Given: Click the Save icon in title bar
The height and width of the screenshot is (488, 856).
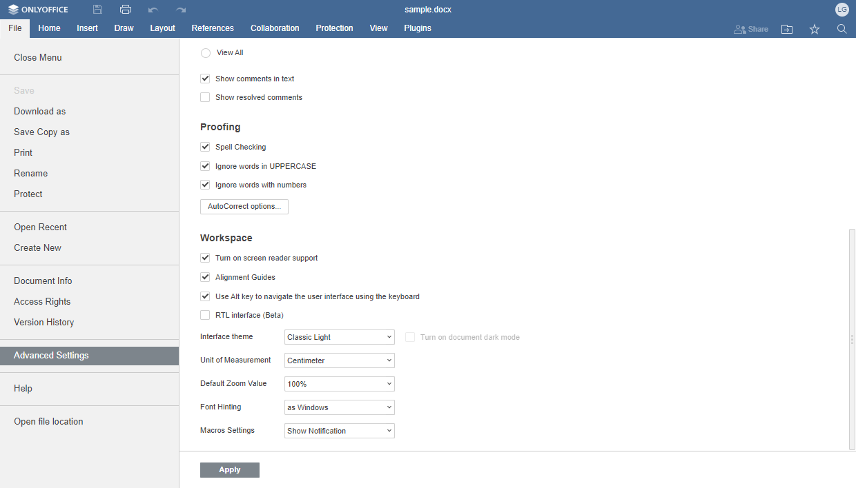Looking at the screenshot, I should [97, 10].
